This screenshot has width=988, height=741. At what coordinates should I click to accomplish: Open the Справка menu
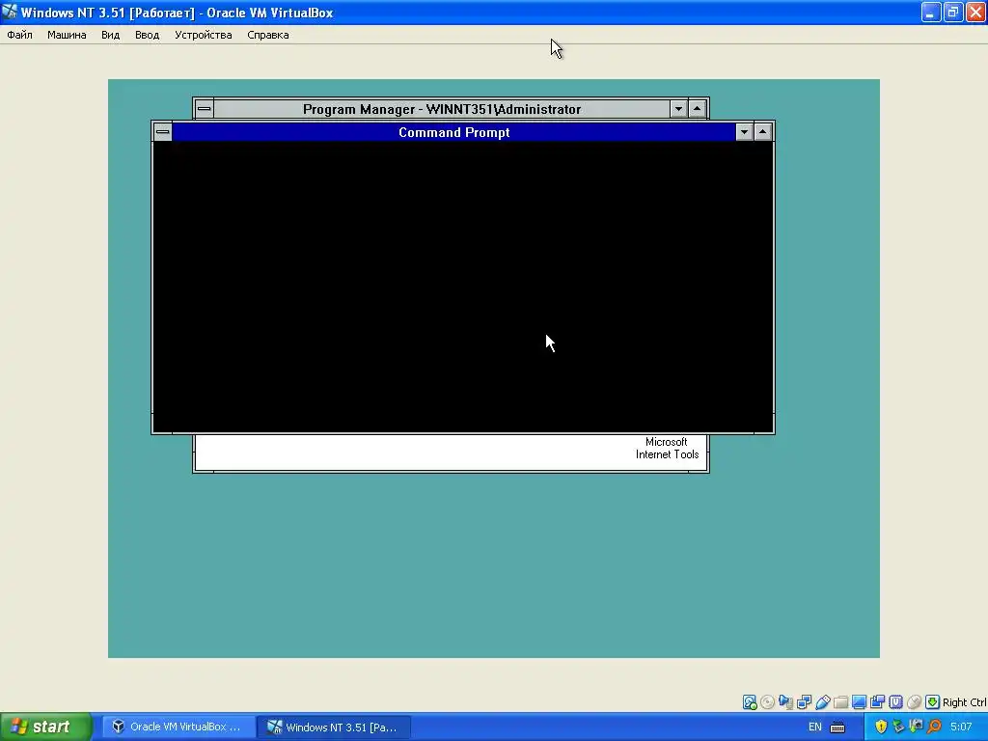pyautogui.click(x=268, y=35)
